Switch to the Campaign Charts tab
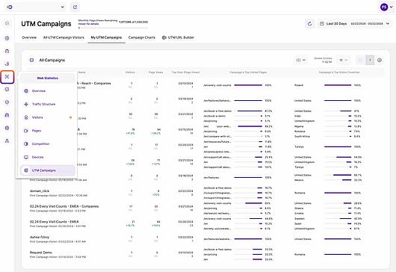This screenshot has width=396, height=272. pyautogui.click(x=142, y=37)
